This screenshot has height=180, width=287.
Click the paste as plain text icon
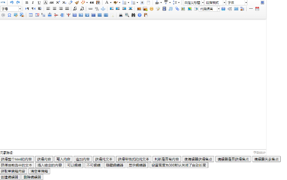coord(98,2)
